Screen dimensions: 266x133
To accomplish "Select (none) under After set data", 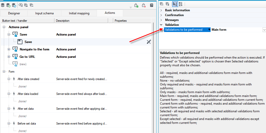I will 22,116.
